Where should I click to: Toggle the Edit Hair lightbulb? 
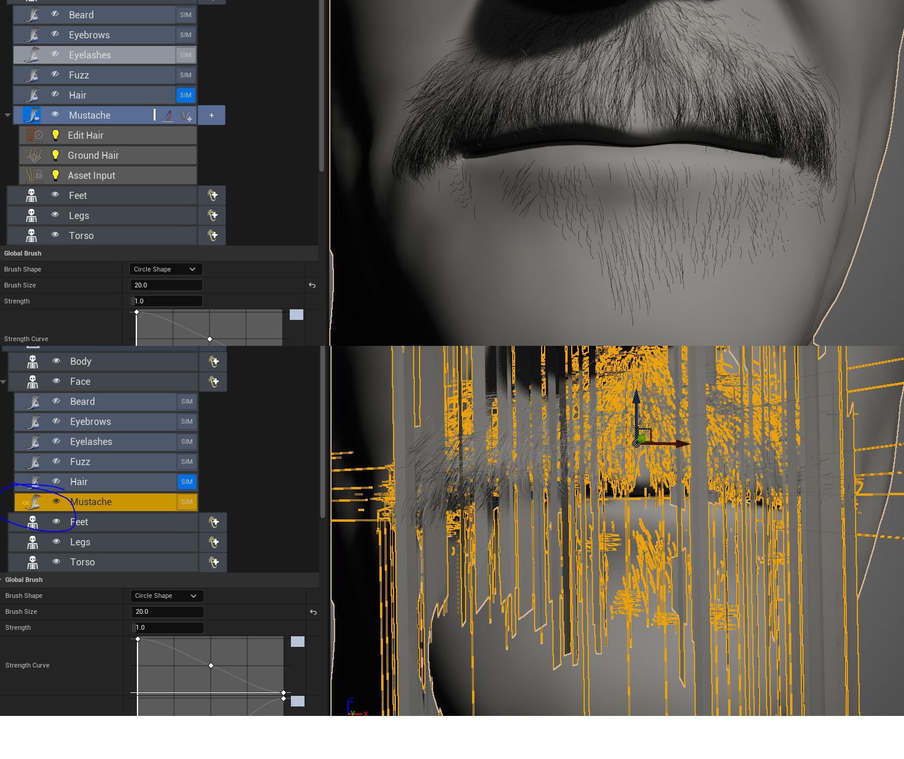point(55,135)
